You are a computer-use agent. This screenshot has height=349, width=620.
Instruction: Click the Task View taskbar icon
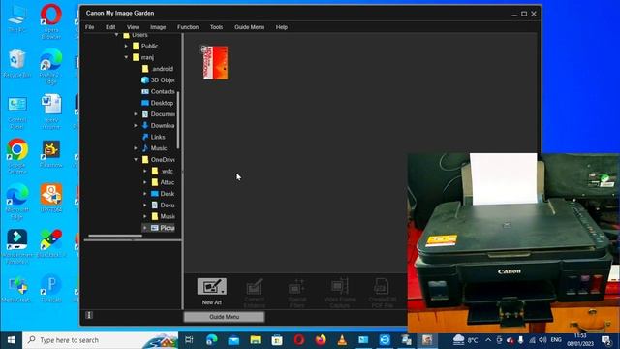[x=189, y=340]
